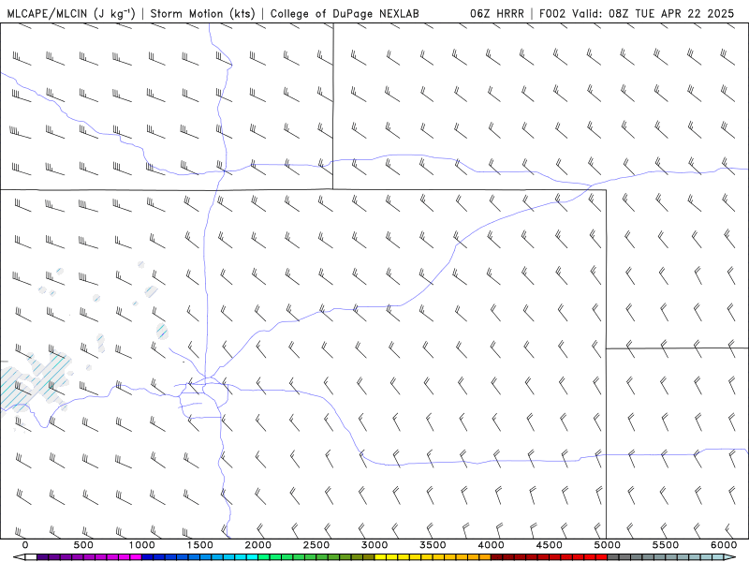Click the 06Z HRRR model label
The image size is (749, 562).
coord(497,13)
